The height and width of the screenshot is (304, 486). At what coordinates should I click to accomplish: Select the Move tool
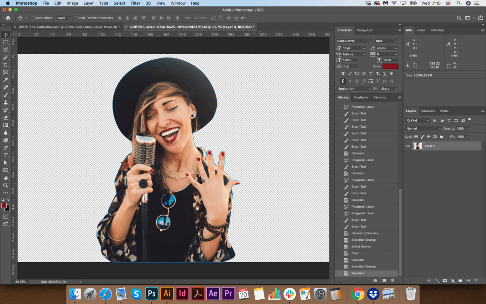coord(6,35)
